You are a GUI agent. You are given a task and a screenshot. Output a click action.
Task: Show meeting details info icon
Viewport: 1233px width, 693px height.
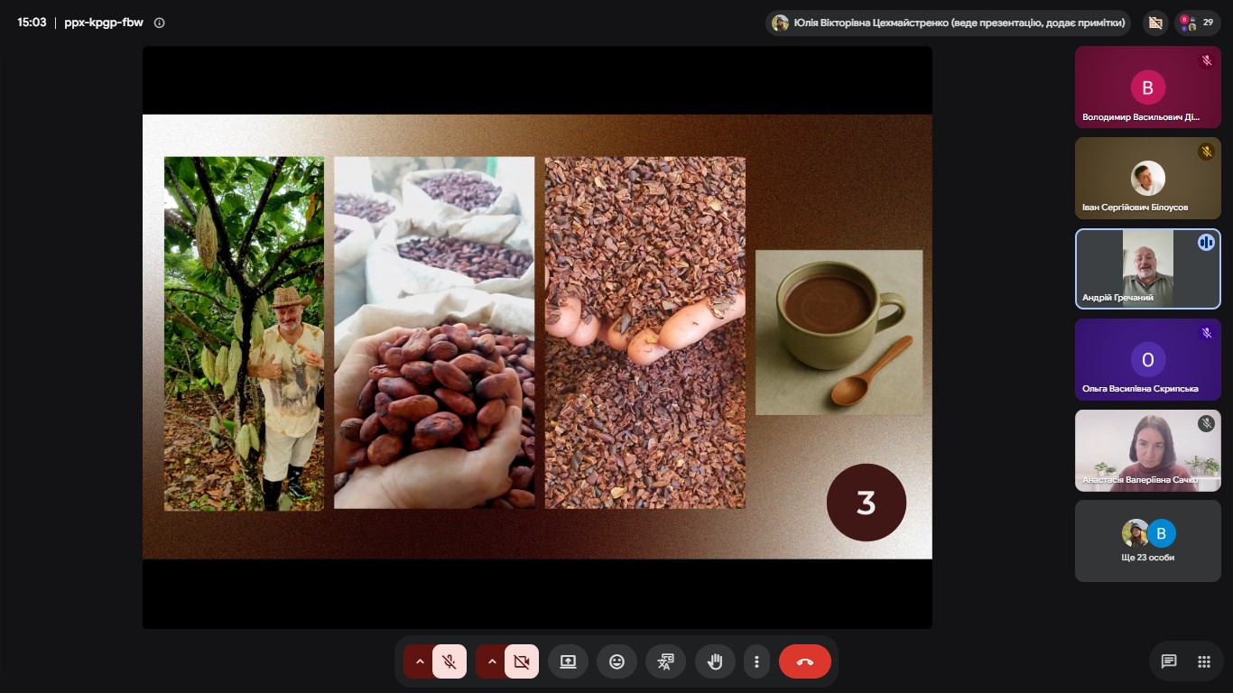tap(160, 23)
